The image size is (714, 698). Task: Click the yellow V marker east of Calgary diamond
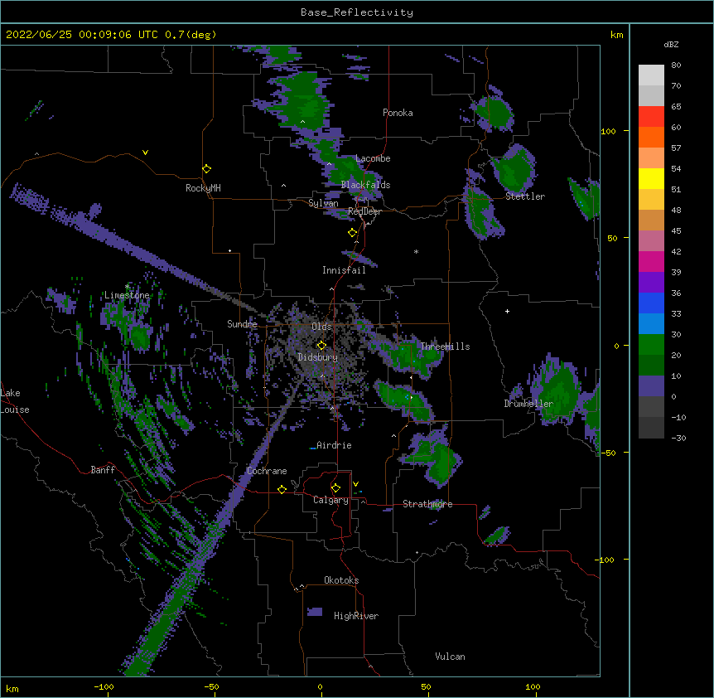355,484
